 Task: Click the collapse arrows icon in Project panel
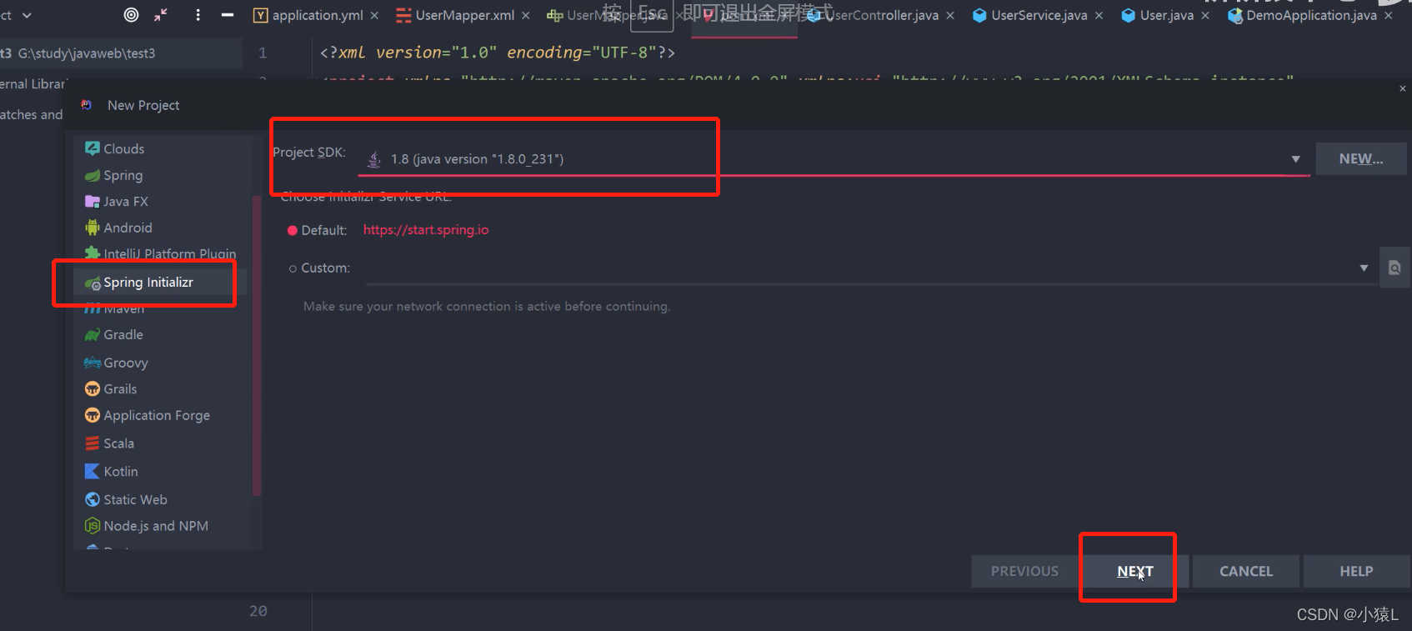pos(161,14)
